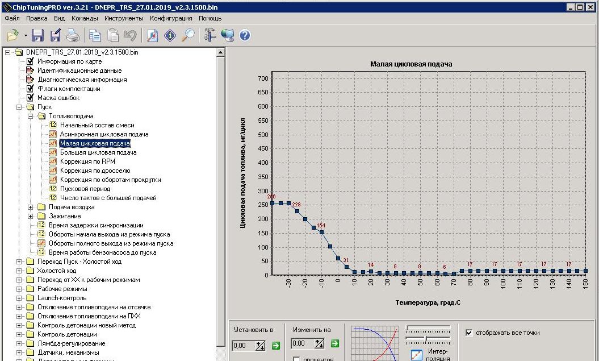Select 'Обороты полного выхода из режима пуска'
Viewport: 599px width, 361px height.
[x=111, y=243]
